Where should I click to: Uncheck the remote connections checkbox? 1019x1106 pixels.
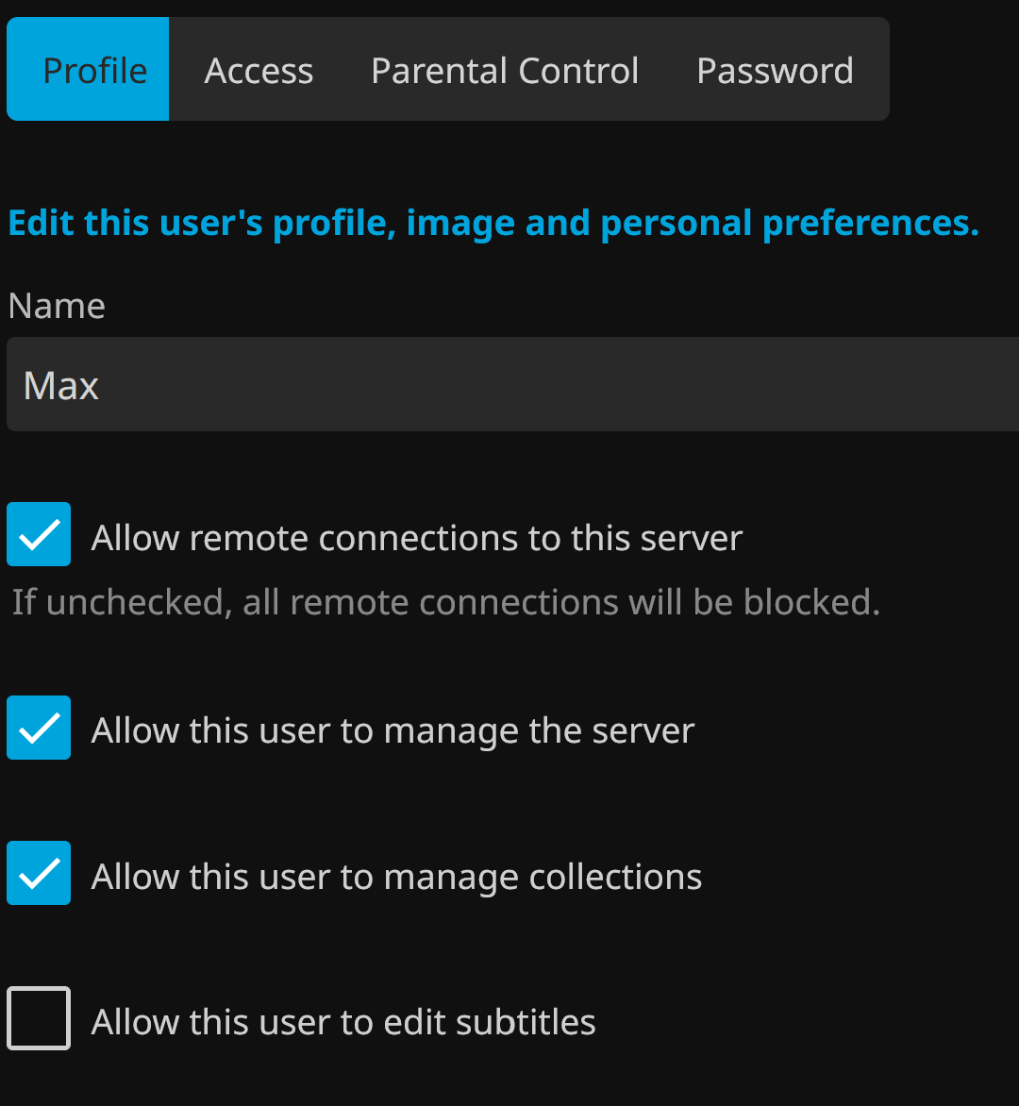tap(39, 534)
